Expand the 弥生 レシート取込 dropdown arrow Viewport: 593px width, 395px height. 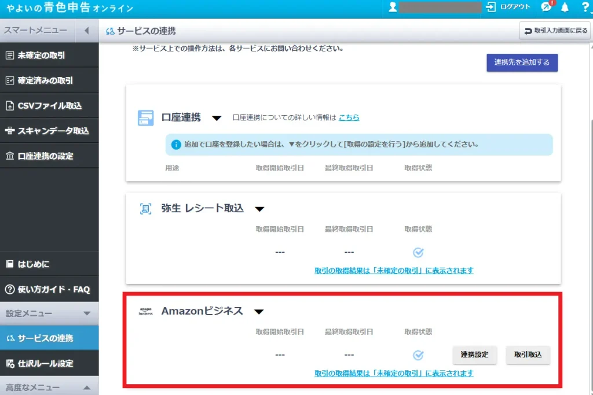(x=259, y=209)
